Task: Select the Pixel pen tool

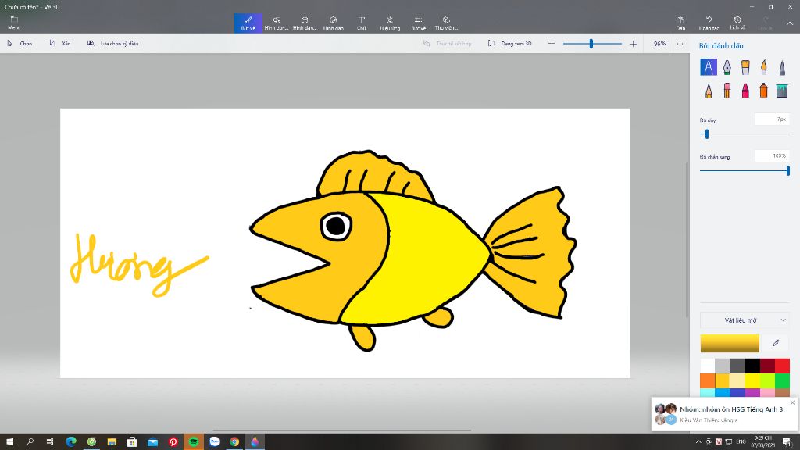Action: click(782, 67)
